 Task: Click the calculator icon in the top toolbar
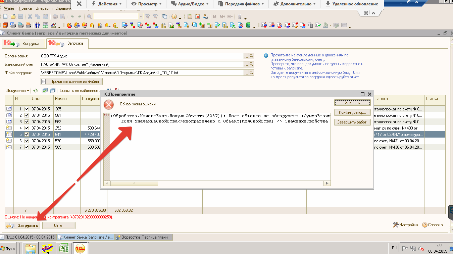point(190,16)
